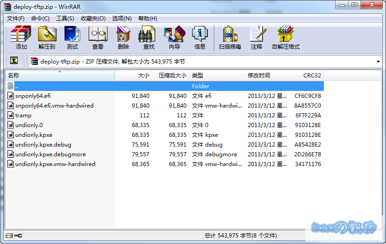Expand the archive path dropdown arrow
The image size is (386, 244).
379,61
